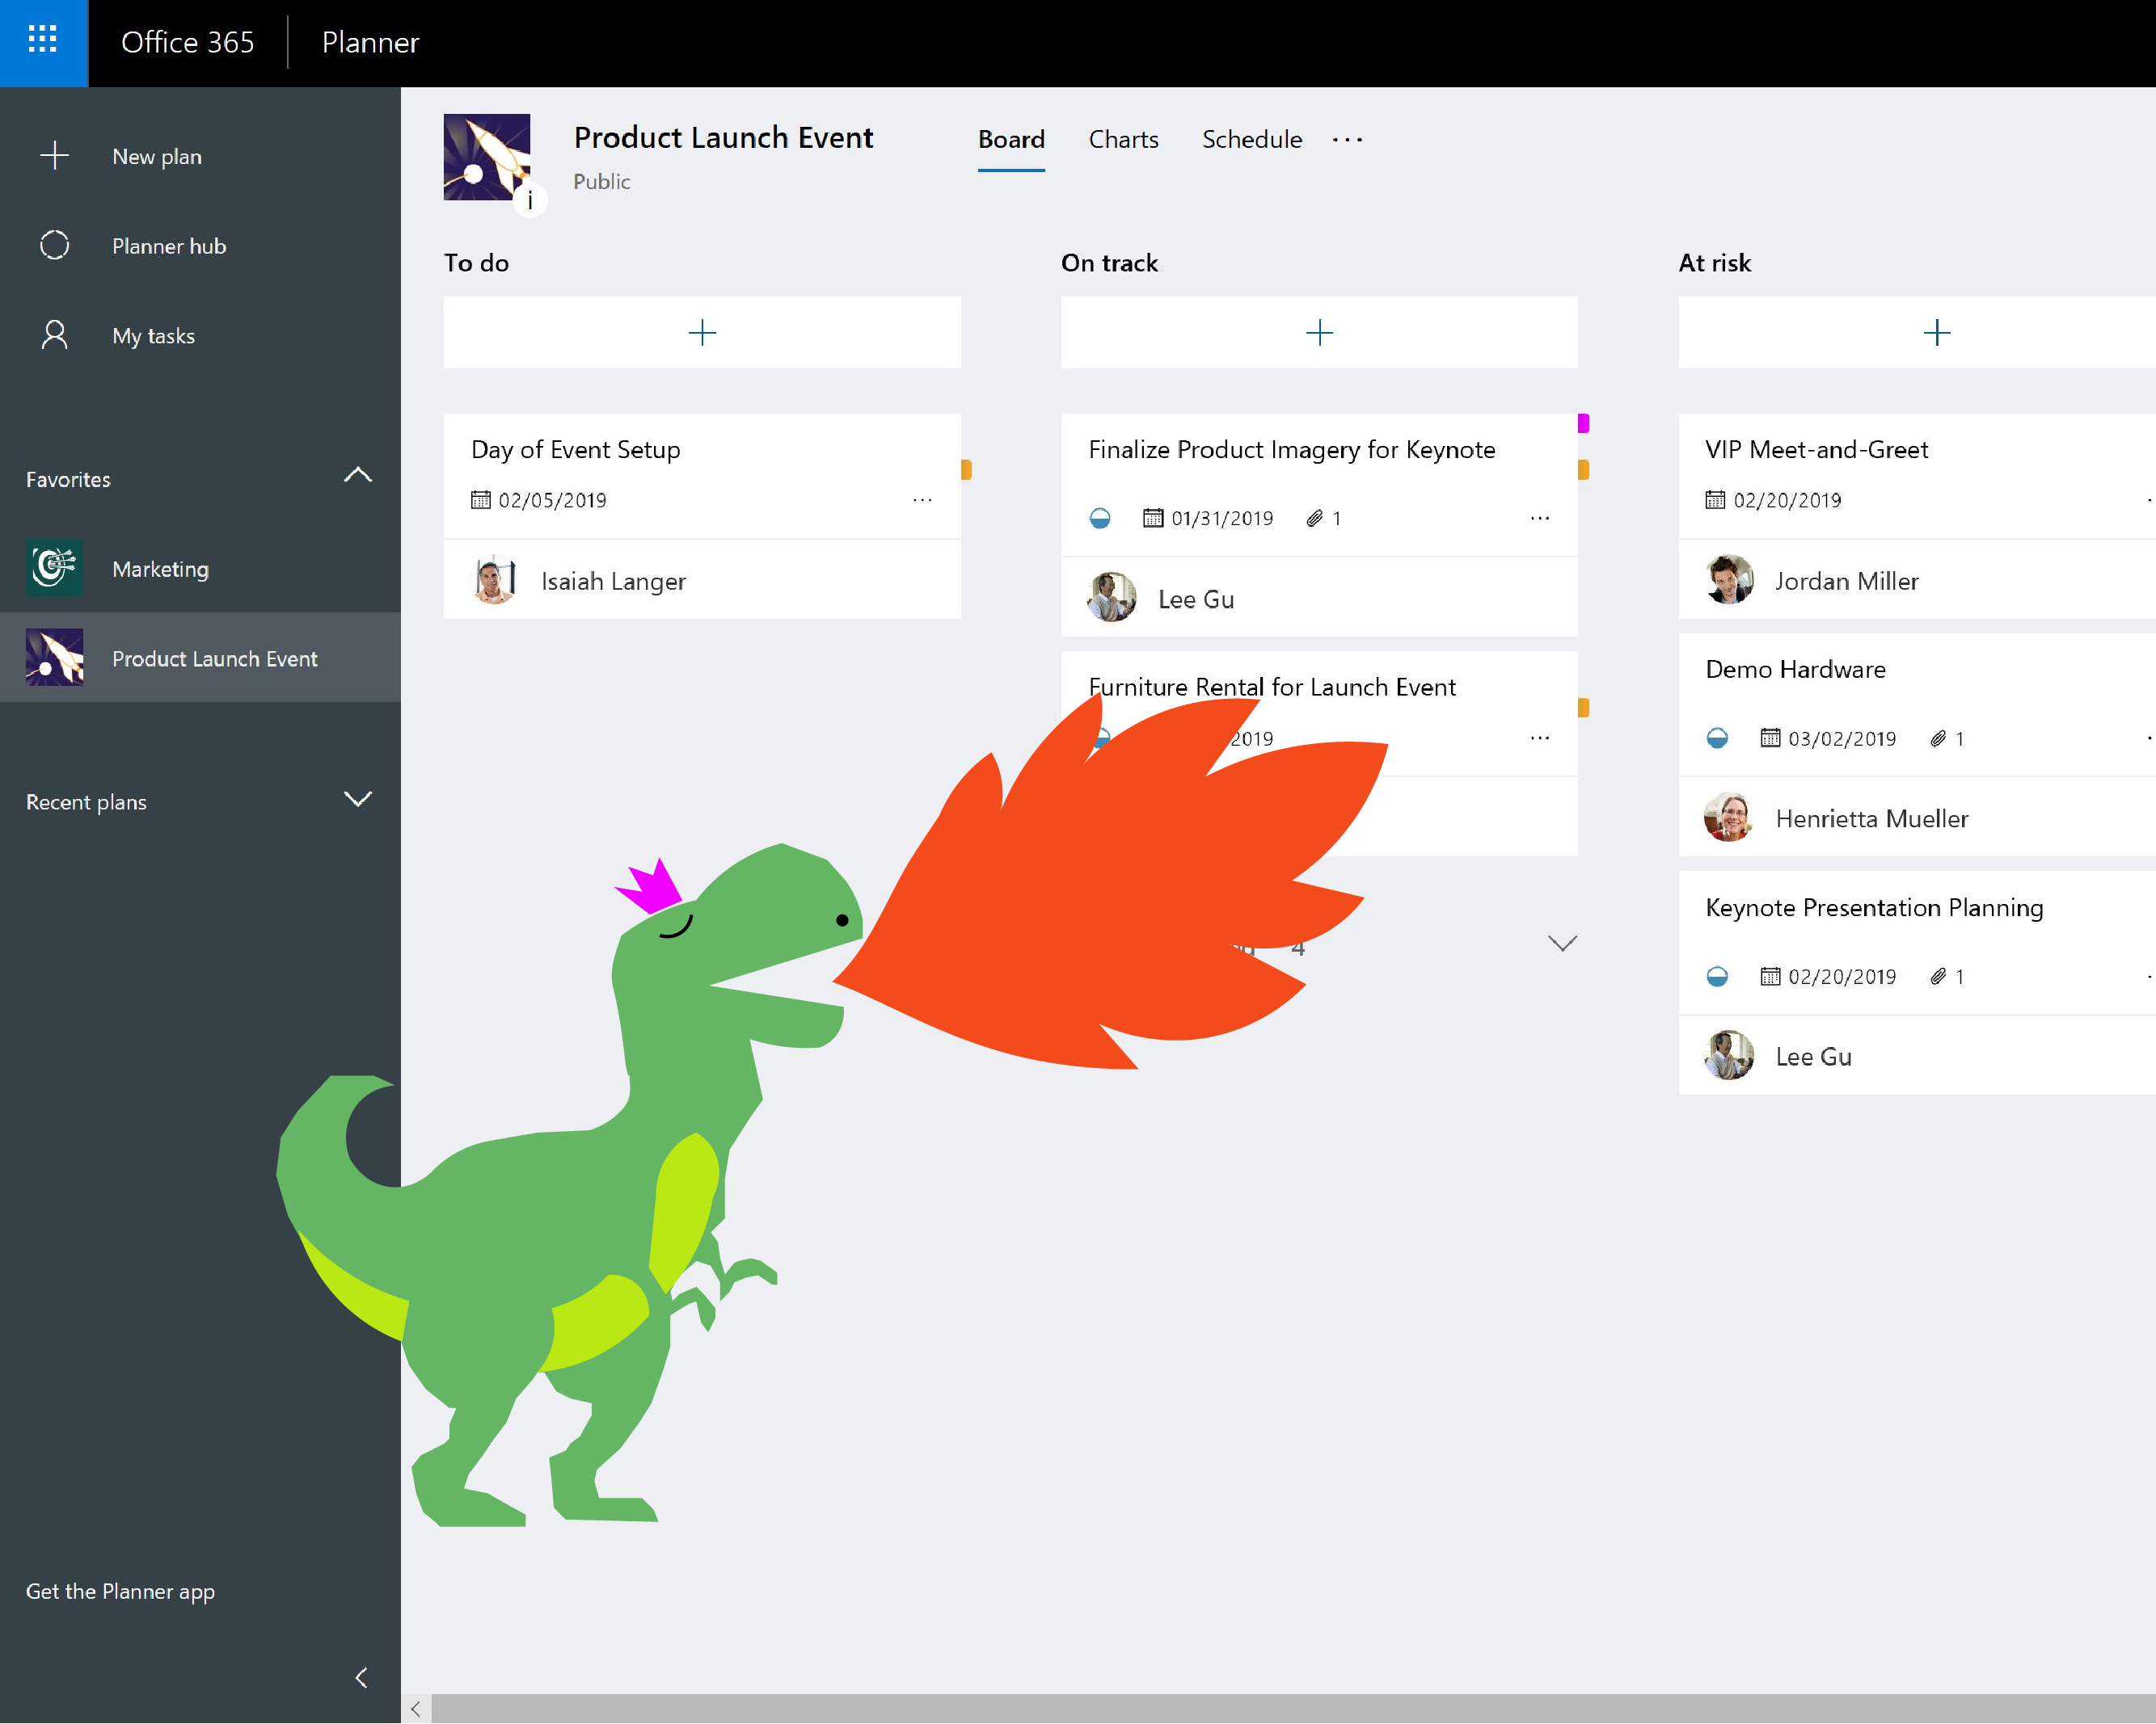Click the Get the Planner app link
Viewport: 2156px width, 1724px height.
click(120, 1591)
